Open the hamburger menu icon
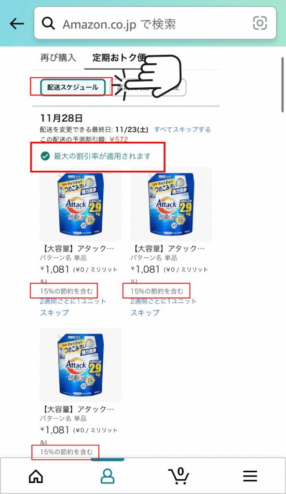Image resolution: width=286 pixels, height=494 pixels. 250,476
